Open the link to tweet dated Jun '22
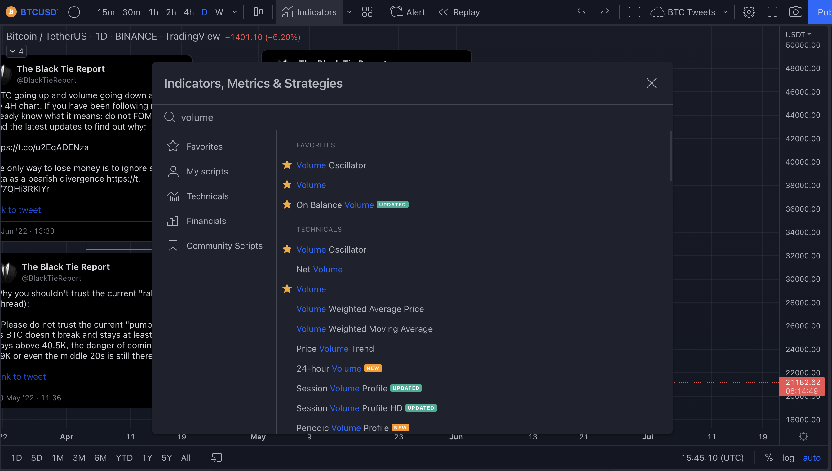 (x=20, y=210)
